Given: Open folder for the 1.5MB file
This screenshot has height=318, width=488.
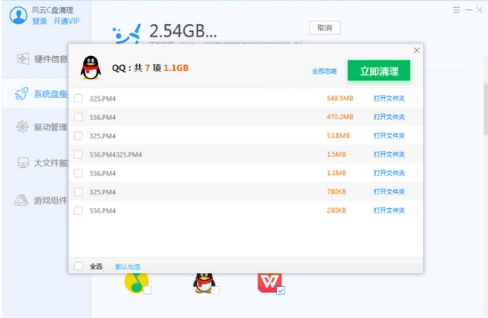Looking at the screenshot, I should (x=389, y=155).
